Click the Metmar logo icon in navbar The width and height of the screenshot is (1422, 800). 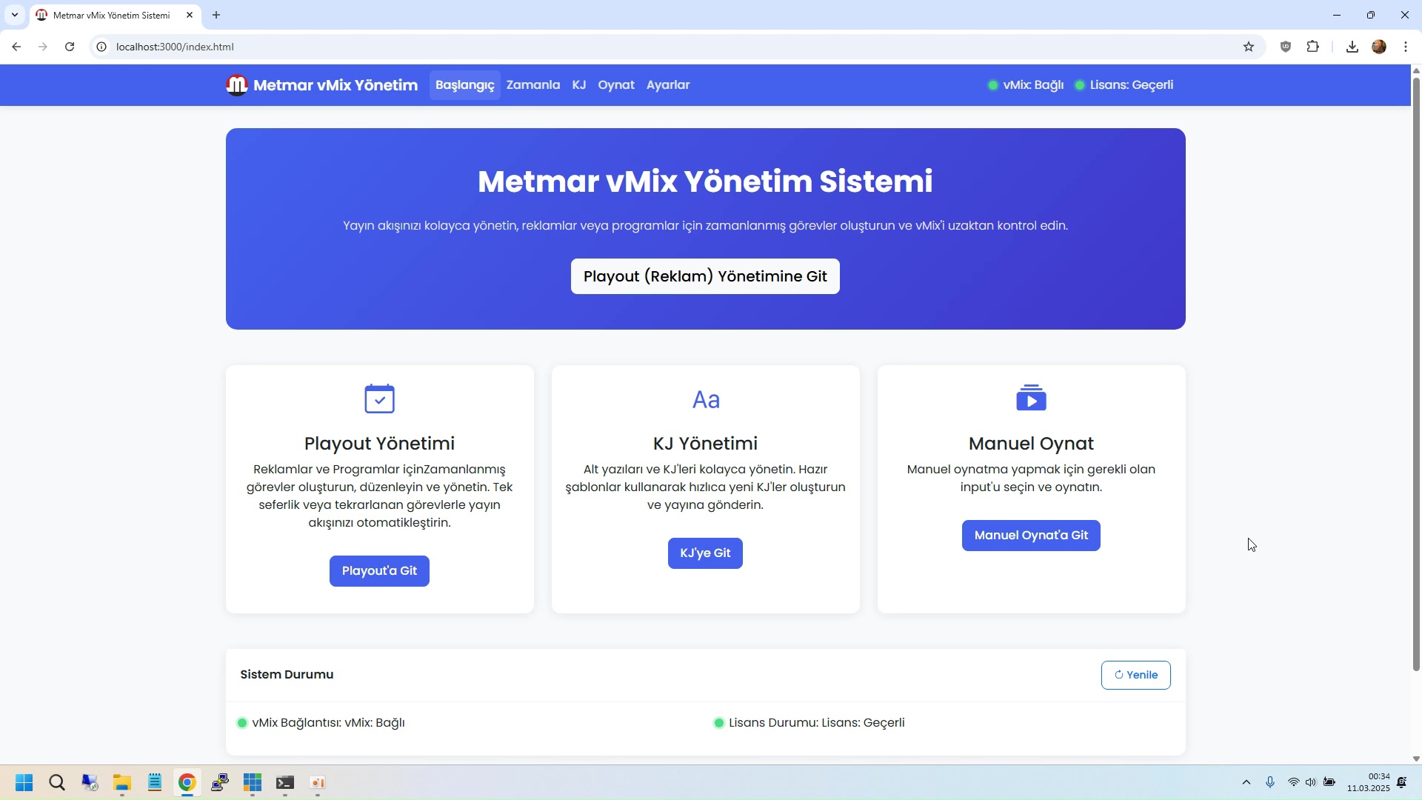pyautogui.click(x=236, y=85)
